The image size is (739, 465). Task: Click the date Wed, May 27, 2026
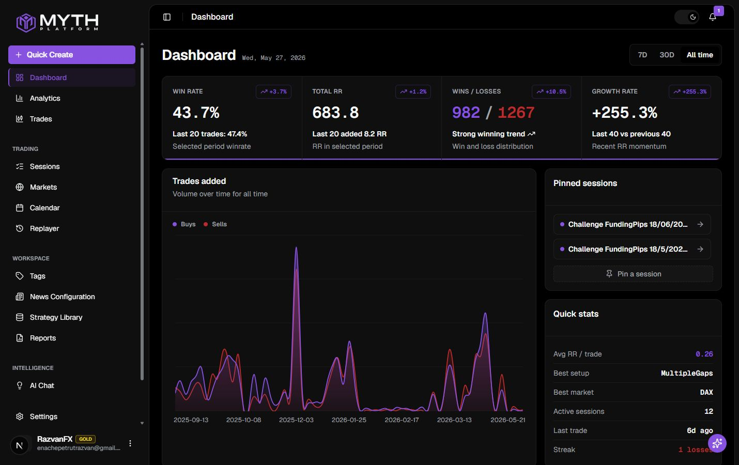(273, 58)
